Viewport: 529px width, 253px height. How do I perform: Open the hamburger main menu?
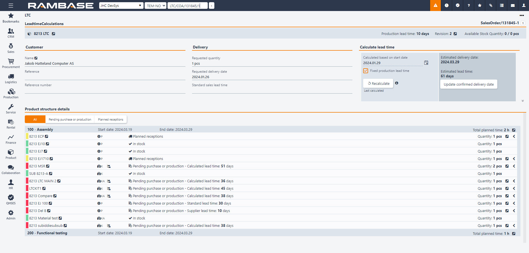pyautogui.click(x=11, y=6)
